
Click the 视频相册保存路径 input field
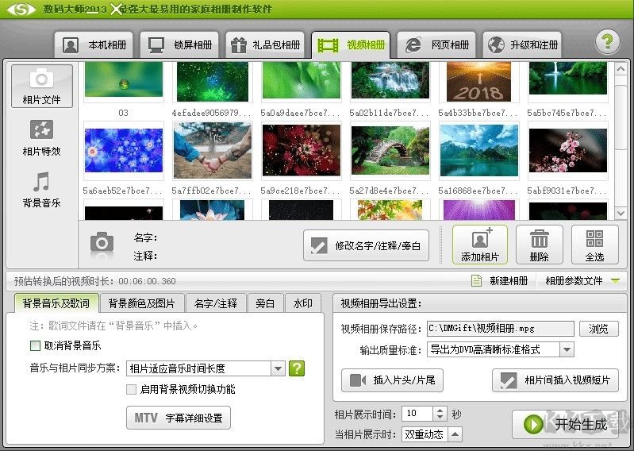(500, 329)
